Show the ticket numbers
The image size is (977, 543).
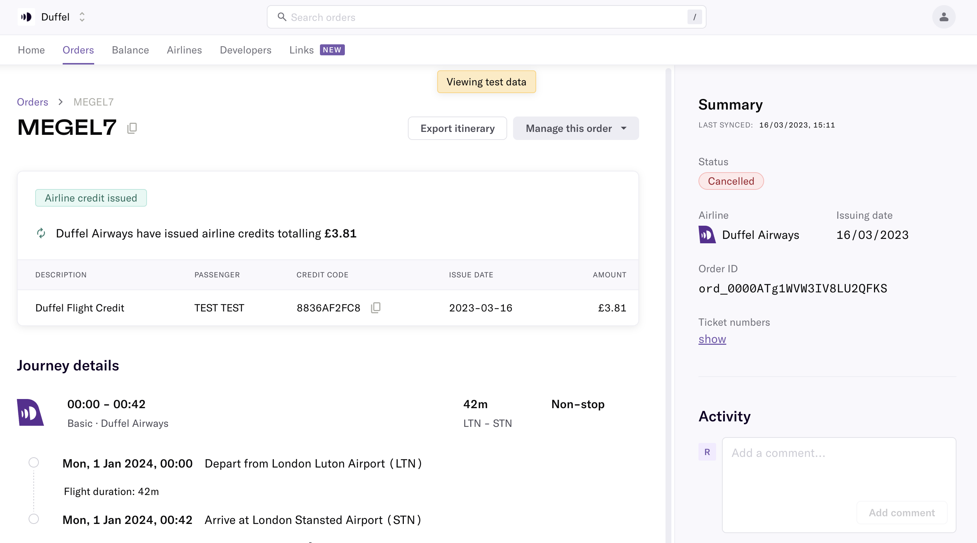click(x=712, y=339)
